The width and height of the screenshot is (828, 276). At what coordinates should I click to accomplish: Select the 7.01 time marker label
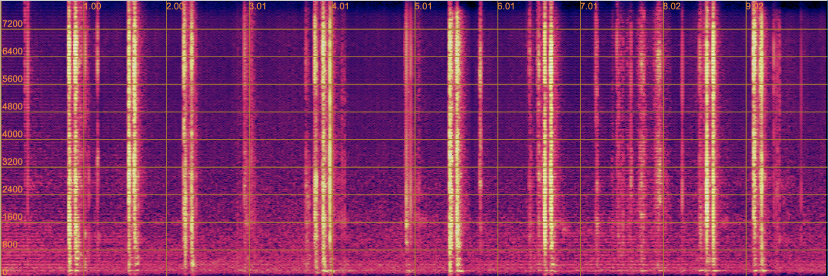[x=589, y=6]
